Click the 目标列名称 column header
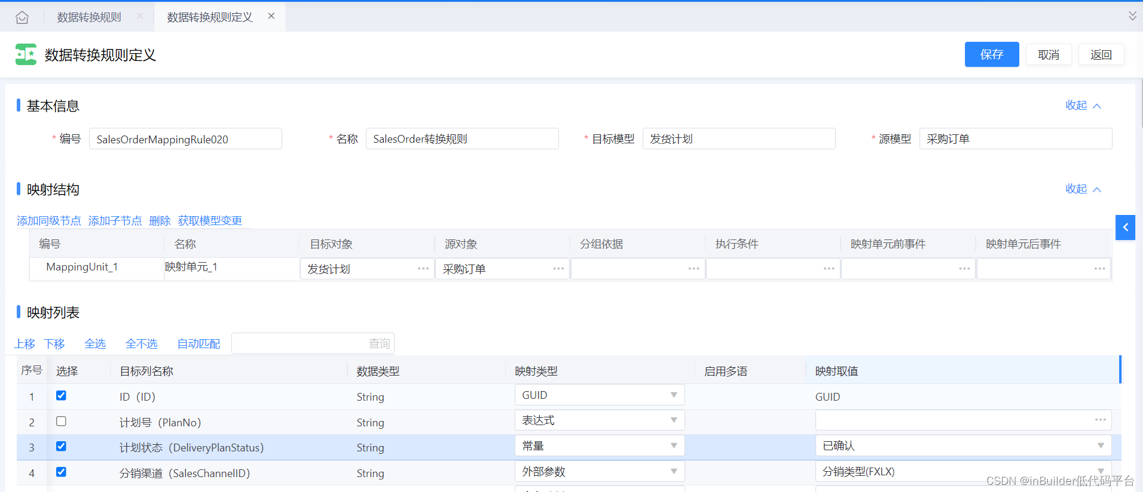 (x=146, y=371)
